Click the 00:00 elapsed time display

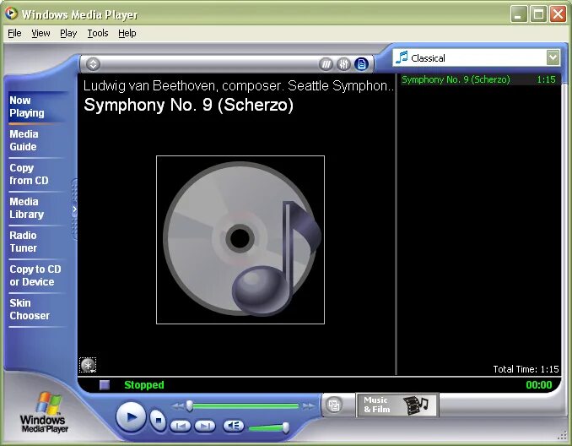point(539,384)
